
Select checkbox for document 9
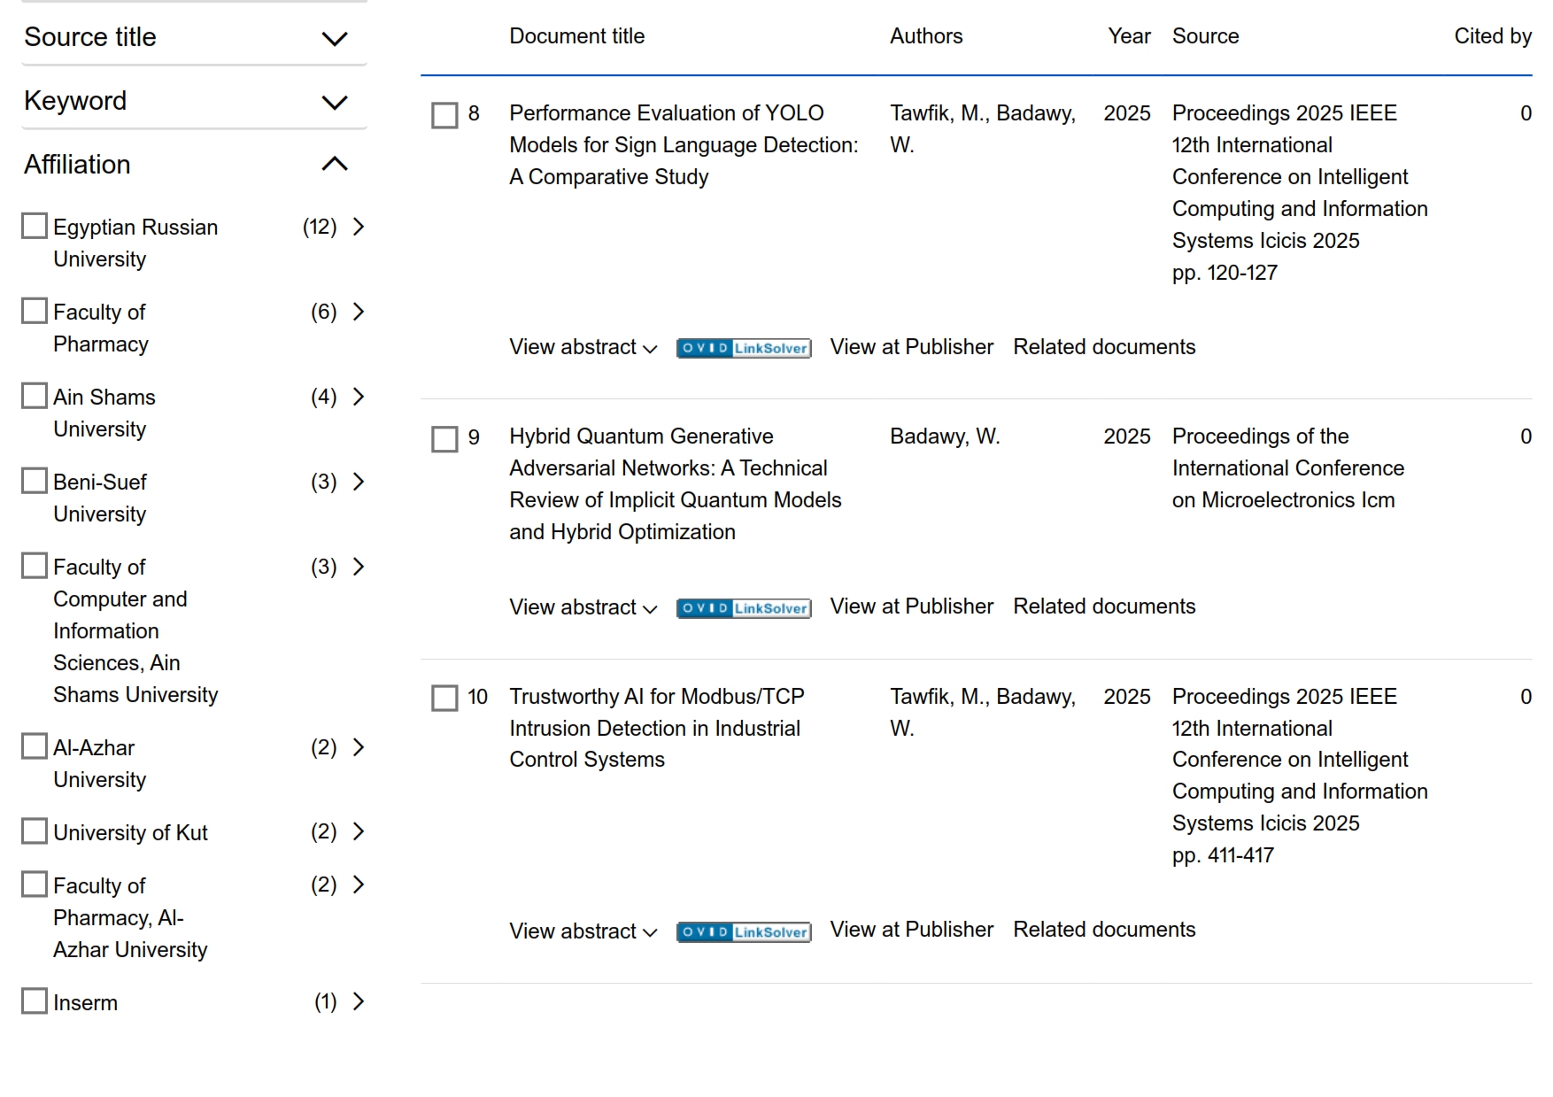coord(444,439)
